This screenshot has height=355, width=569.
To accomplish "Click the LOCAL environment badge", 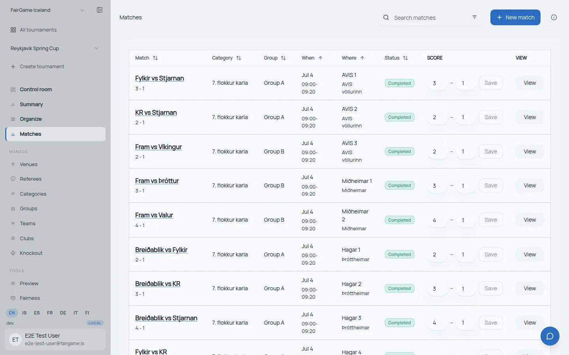I will pos(95,323).
